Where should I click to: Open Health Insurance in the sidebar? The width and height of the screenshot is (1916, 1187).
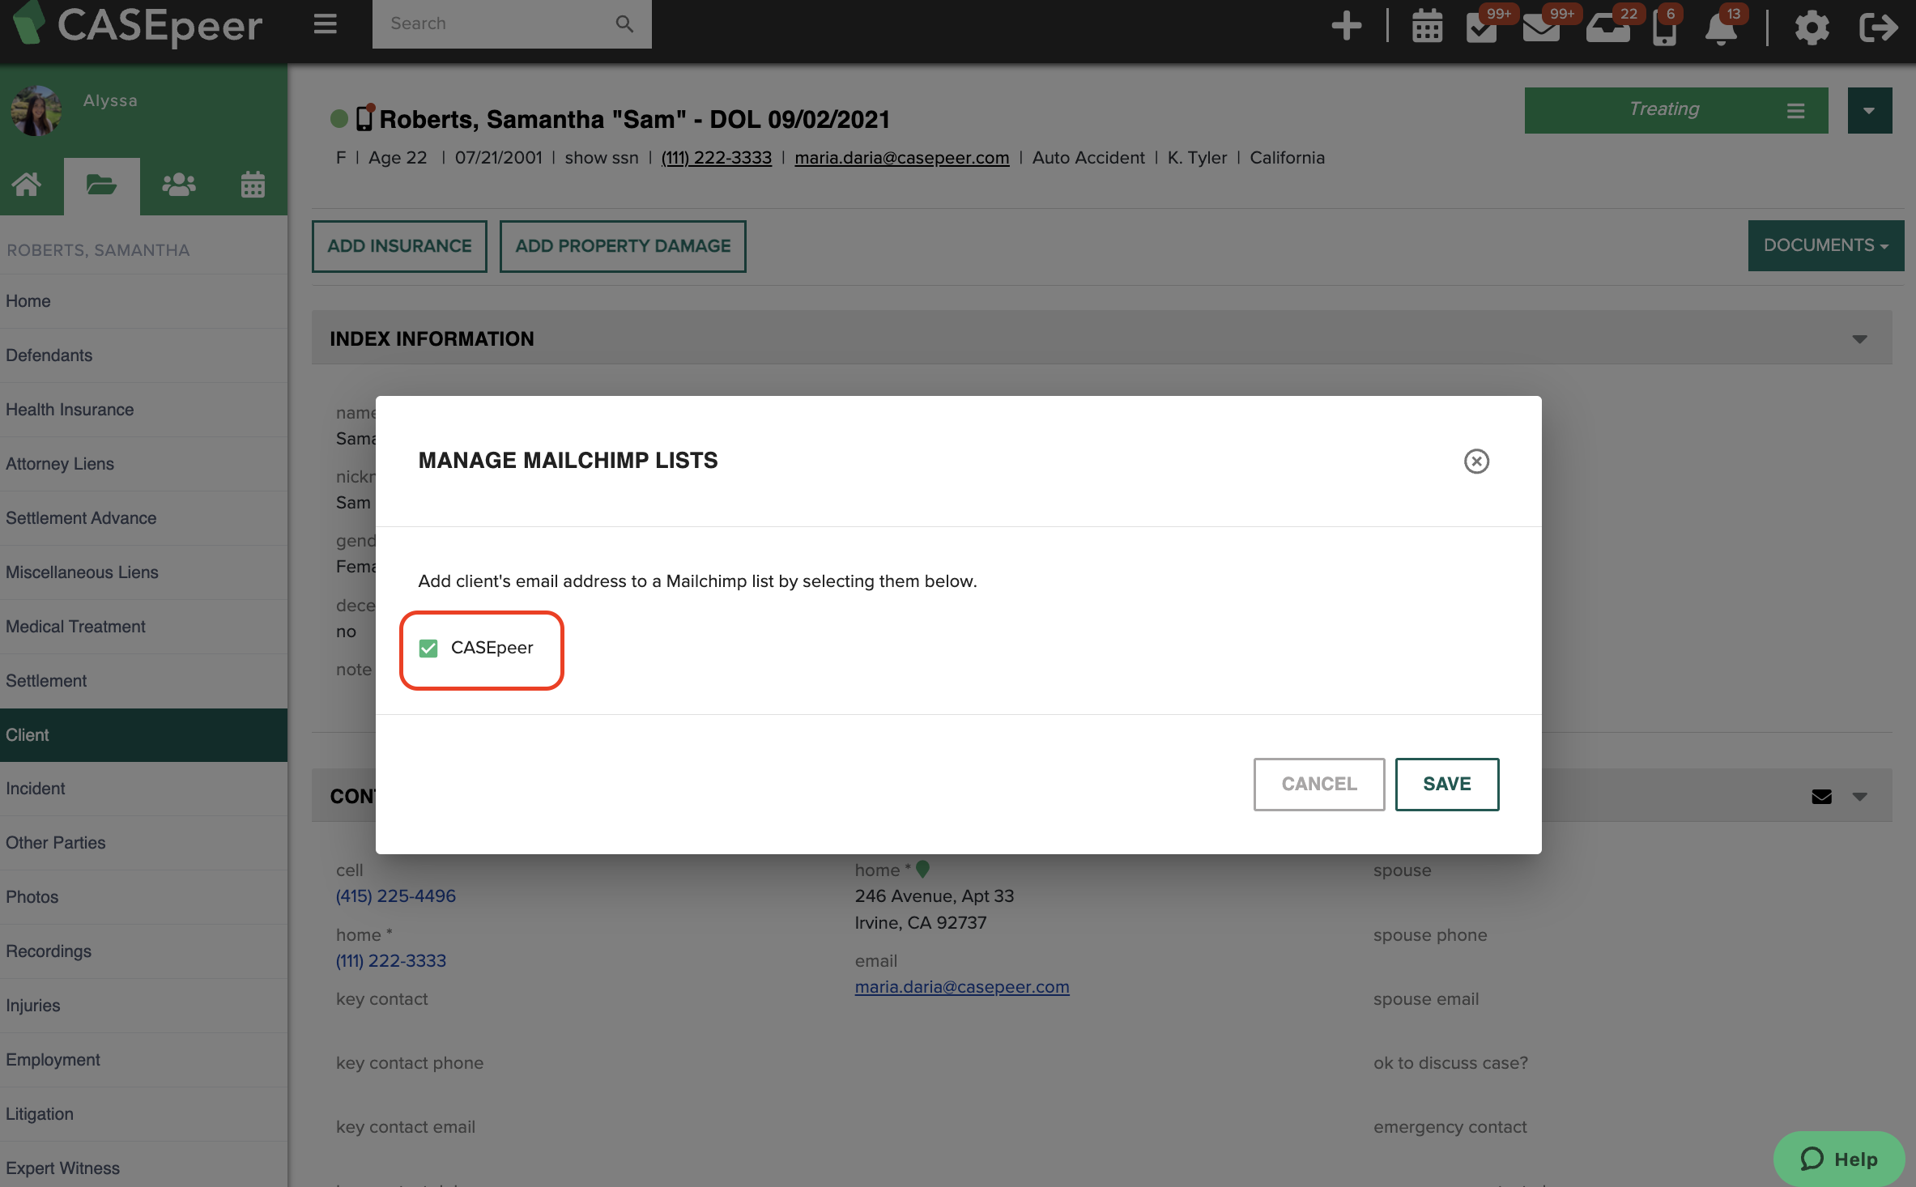143,410
